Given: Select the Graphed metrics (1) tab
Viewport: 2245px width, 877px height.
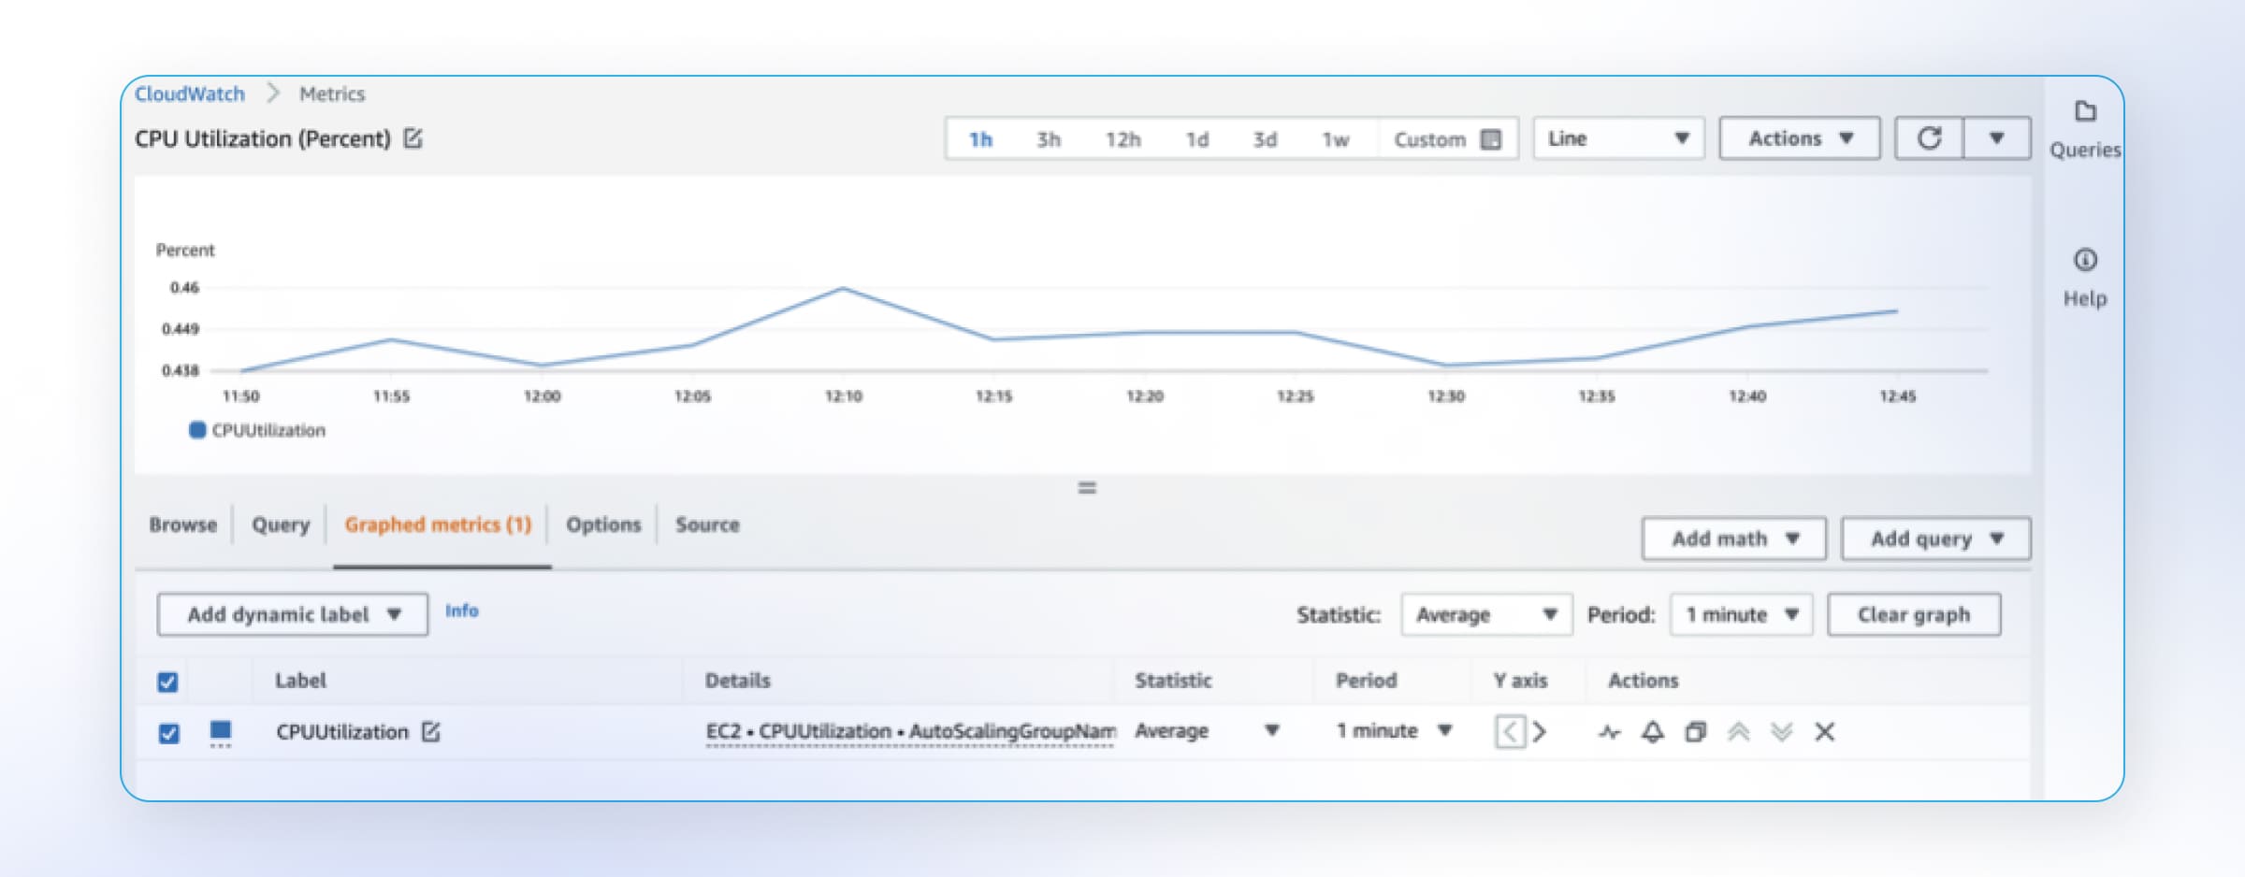Looking at the screenshot, I should tap(438, 525).
